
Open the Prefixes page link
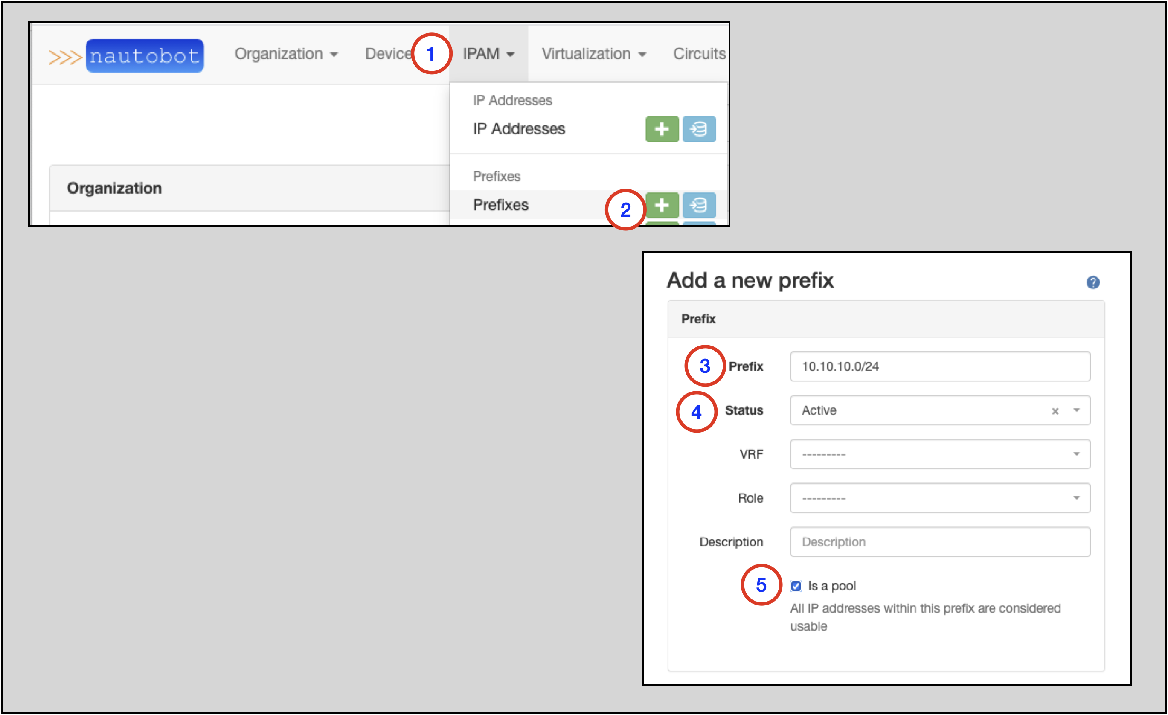pyautogui.click(x=500, y=205)
